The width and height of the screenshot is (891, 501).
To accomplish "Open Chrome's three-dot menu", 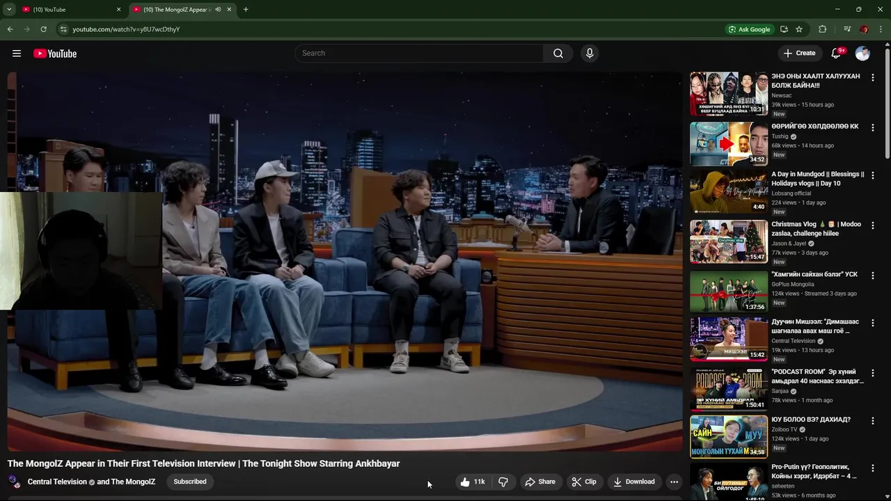I will coord(881,29).
